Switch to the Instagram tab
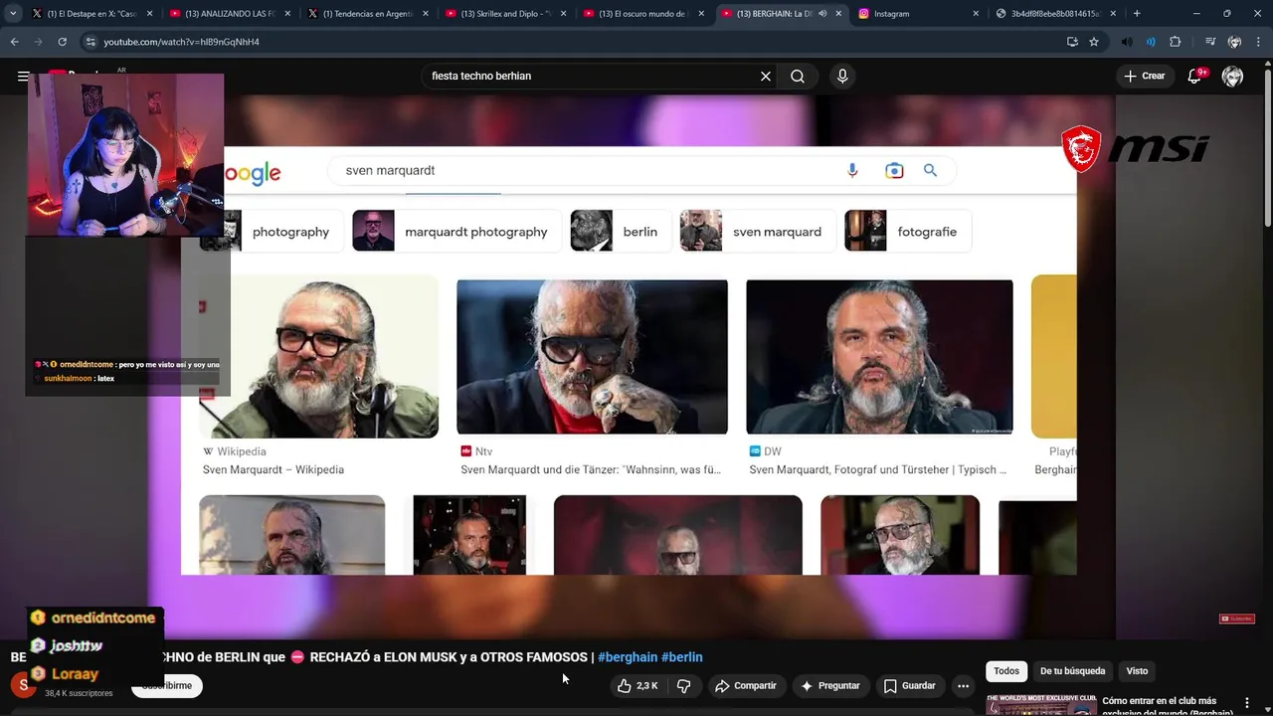1273x716 pixels. coord(919,14)
